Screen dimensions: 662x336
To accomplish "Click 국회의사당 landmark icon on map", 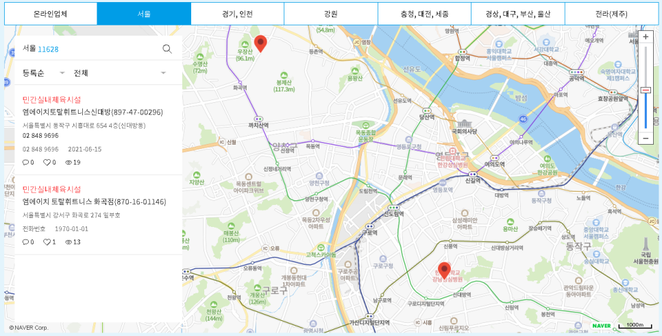I will [463, 124].
